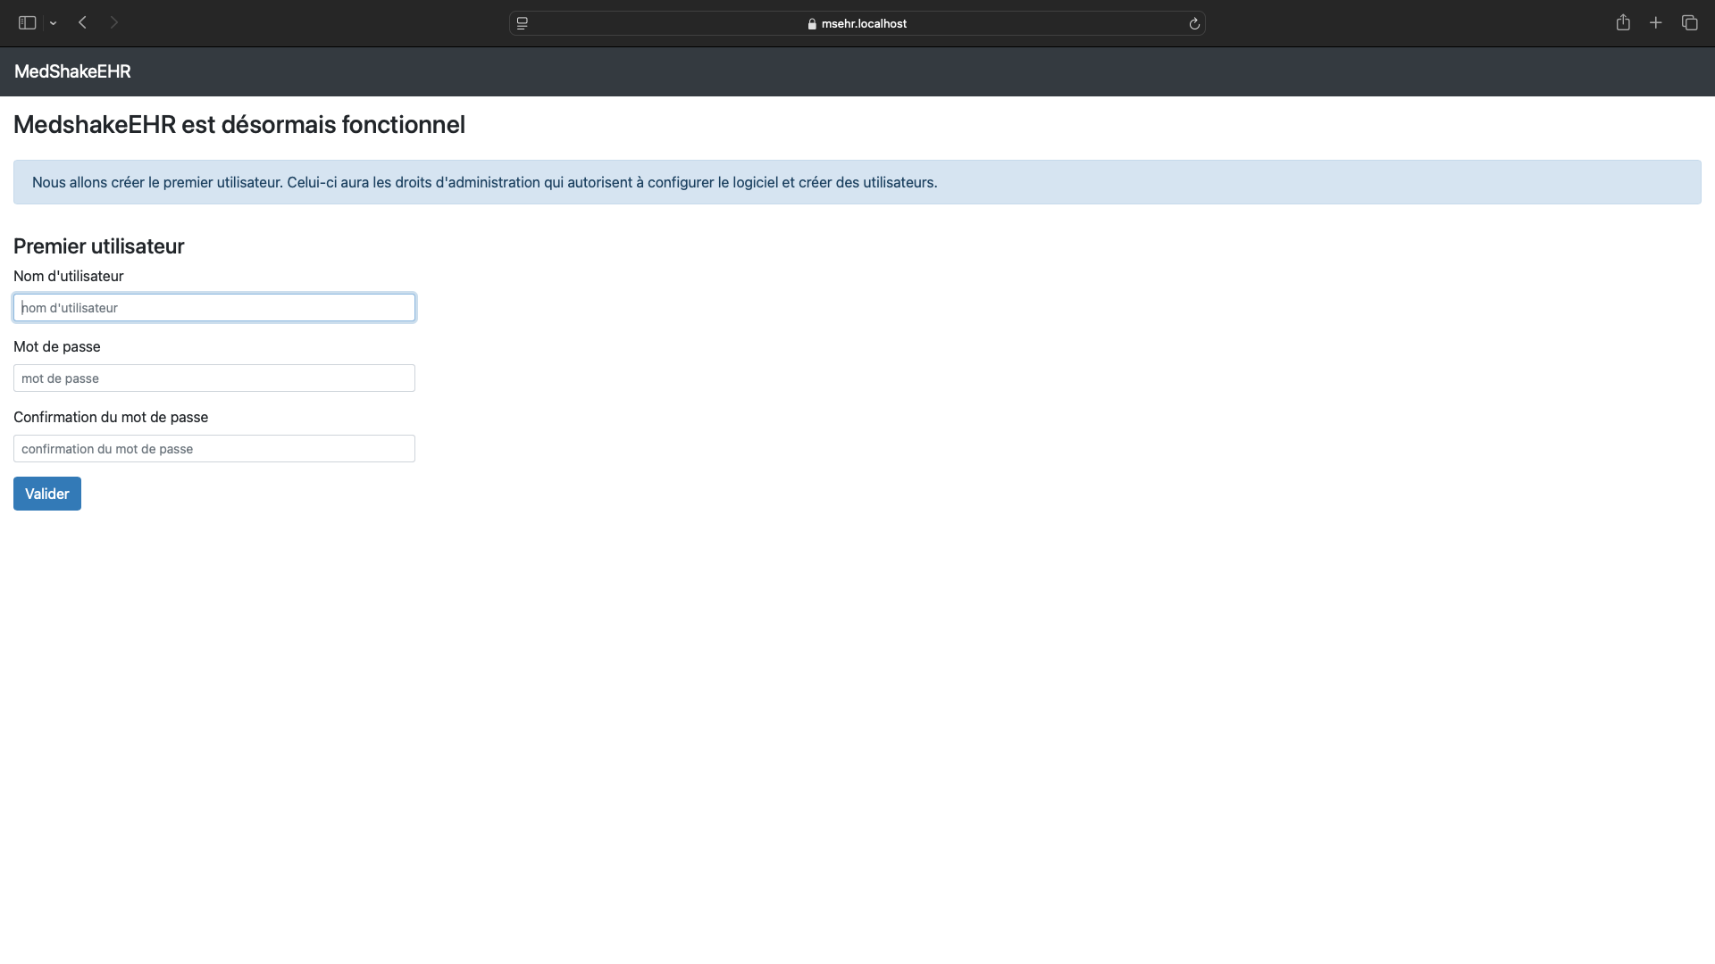Click the "Nom d'utilisateur" label
1715x964 pixels.
coord(69,276)
